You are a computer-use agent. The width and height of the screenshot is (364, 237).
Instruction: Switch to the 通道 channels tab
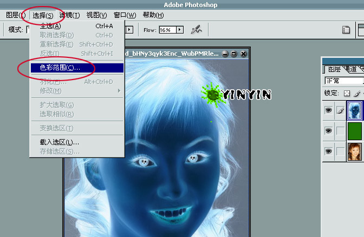352,69
